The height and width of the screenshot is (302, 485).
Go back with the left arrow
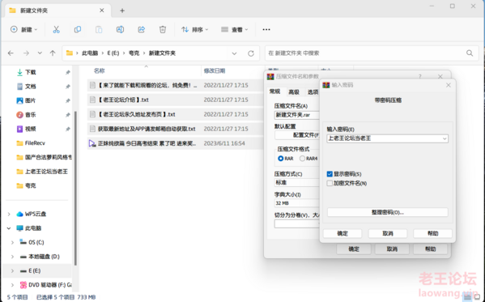(11, 53)
